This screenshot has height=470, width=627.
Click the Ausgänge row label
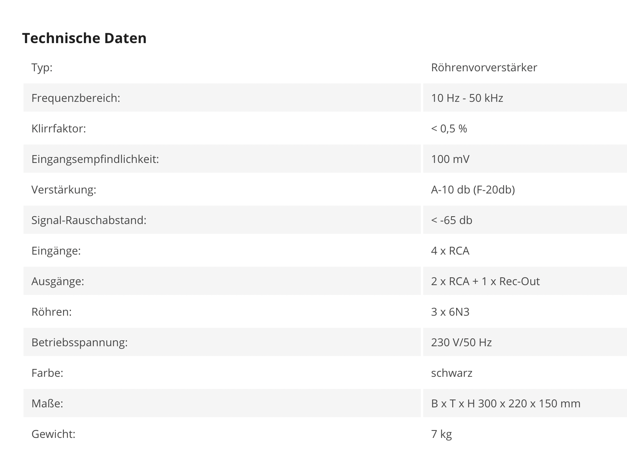coord(58,281)
